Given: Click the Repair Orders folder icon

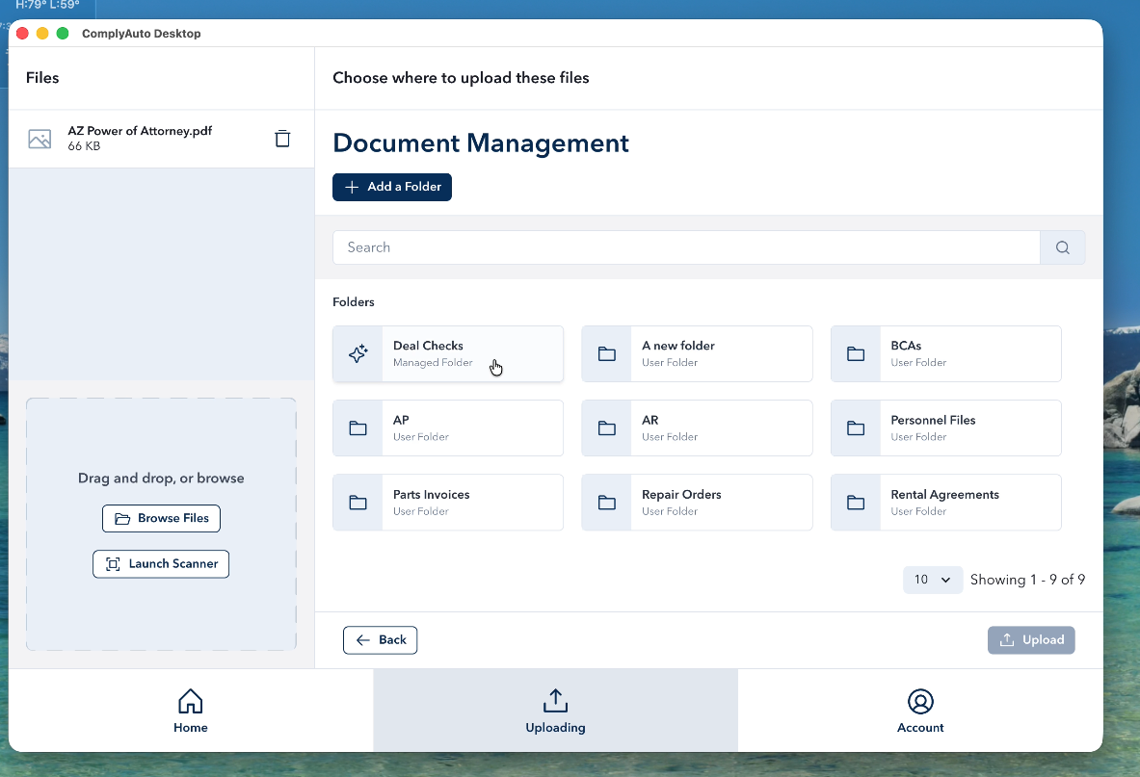Looking at the screenshot, I should coord(606,503).
